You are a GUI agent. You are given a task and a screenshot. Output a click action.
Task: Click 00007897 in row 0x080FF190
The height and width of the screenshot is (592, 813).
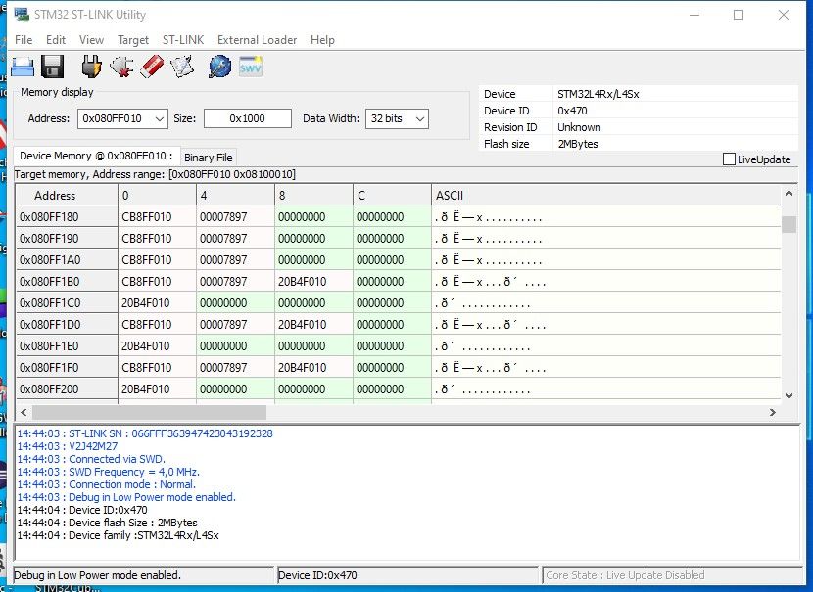pyautogui.click(x=235, y=239)
